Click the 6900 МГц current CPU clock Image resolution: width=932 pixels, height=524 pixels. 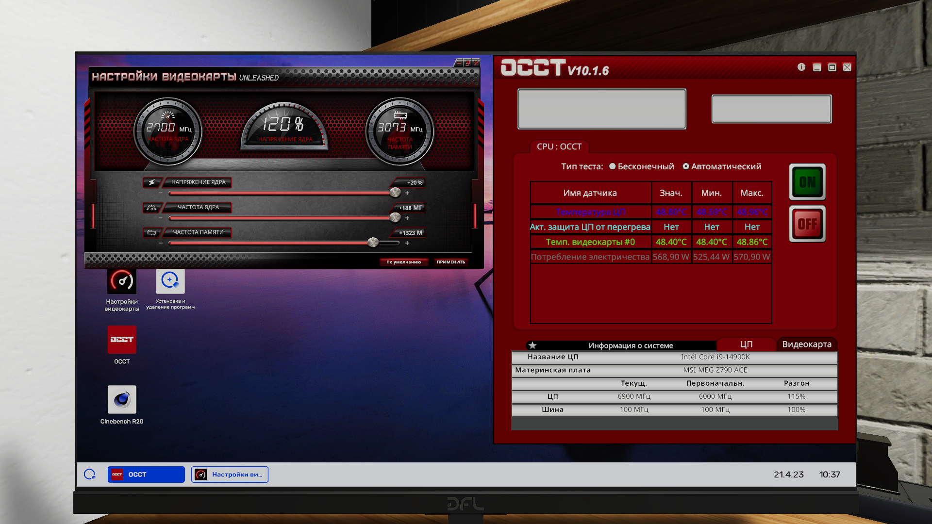tap(634, 396)
